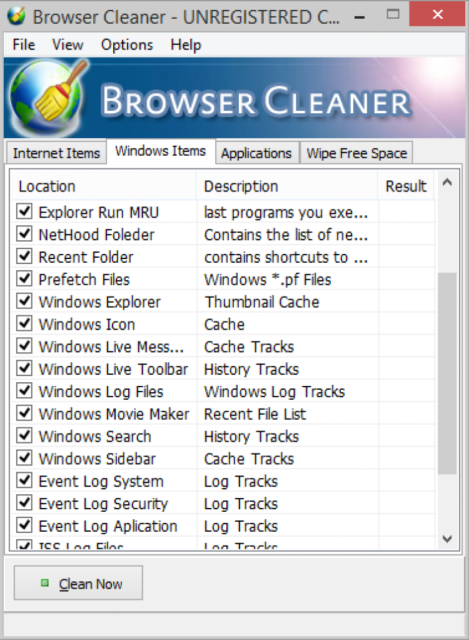
Task: Click the vertical scrollbar thumb
Action: (x=447, y=373)
